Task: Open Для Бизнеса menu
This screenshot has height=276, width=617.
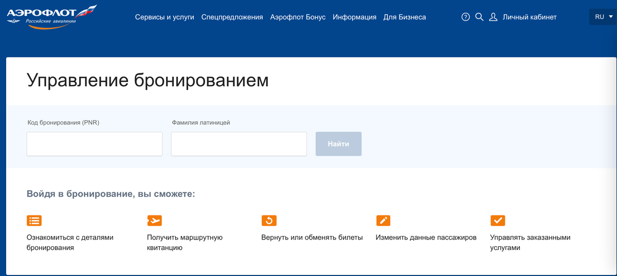Action: pos(405,17)
